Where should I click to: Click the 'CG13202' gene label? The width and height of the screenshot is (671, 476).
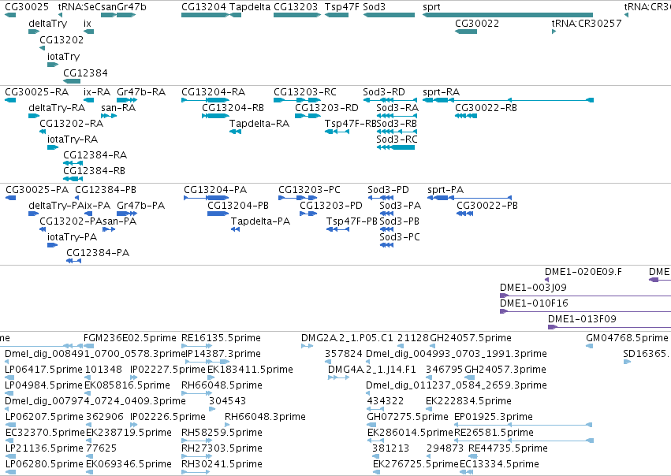tap(62, 39)
